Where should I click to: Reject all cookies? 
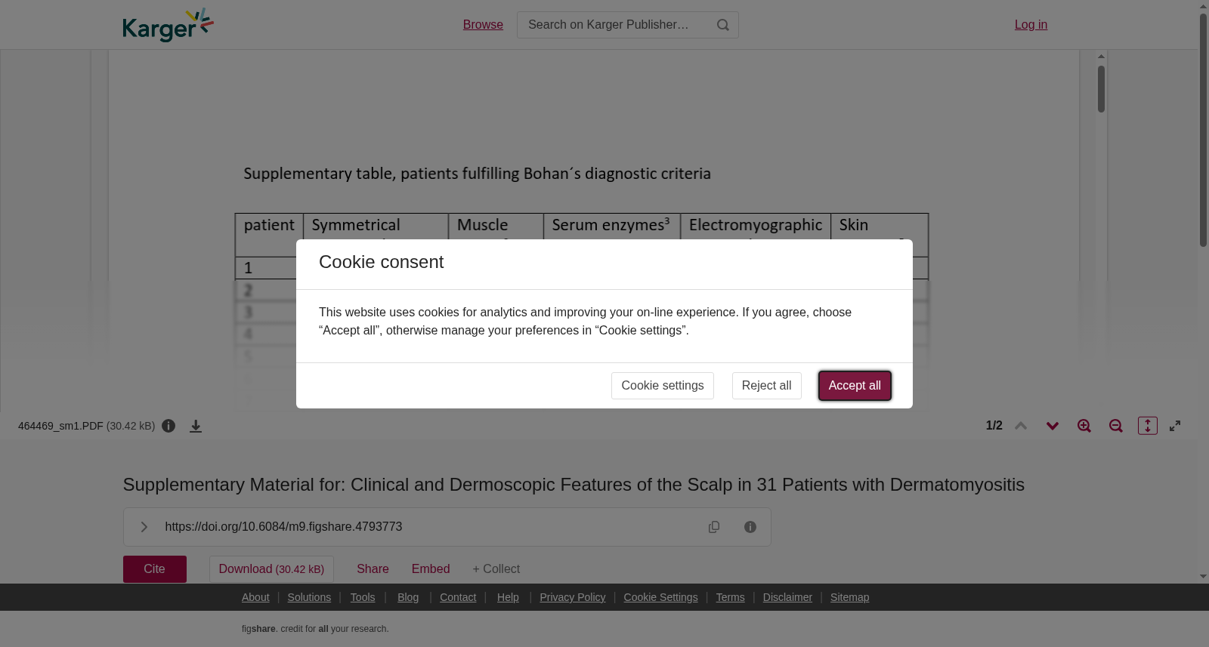point(766,386)
